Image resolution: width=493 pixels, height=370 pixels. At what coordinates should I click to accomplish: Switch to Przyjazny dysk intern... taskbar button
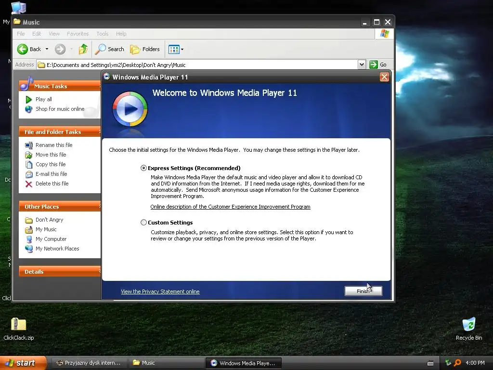[x=89, y=363]
